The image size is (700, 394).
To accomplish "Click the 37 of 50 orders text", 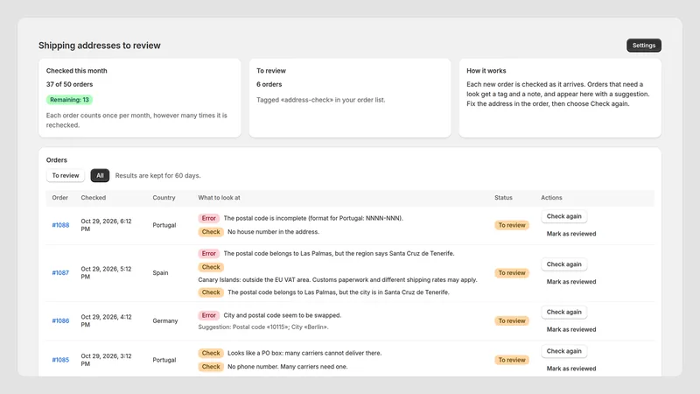I will 69,84.
